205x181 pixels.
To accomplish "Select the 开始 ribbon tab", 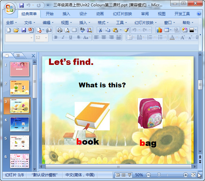I will tap(50, 14).
